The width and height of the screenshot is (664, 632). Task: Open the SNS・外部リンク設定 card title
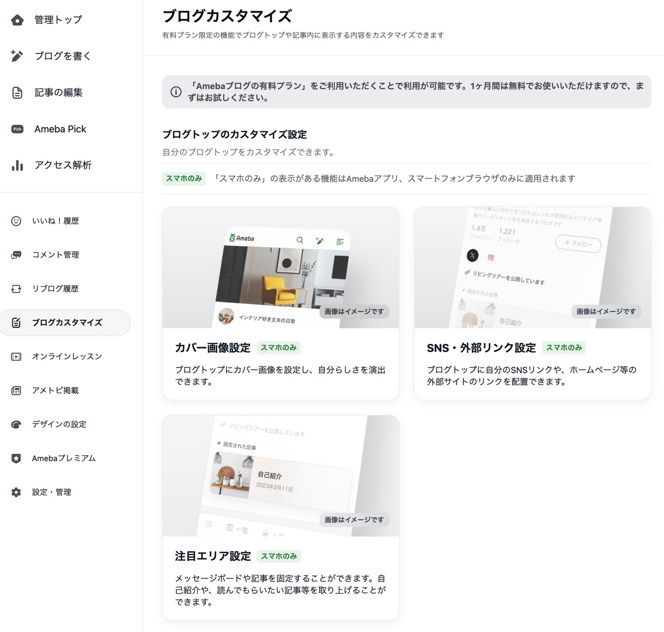481,348
